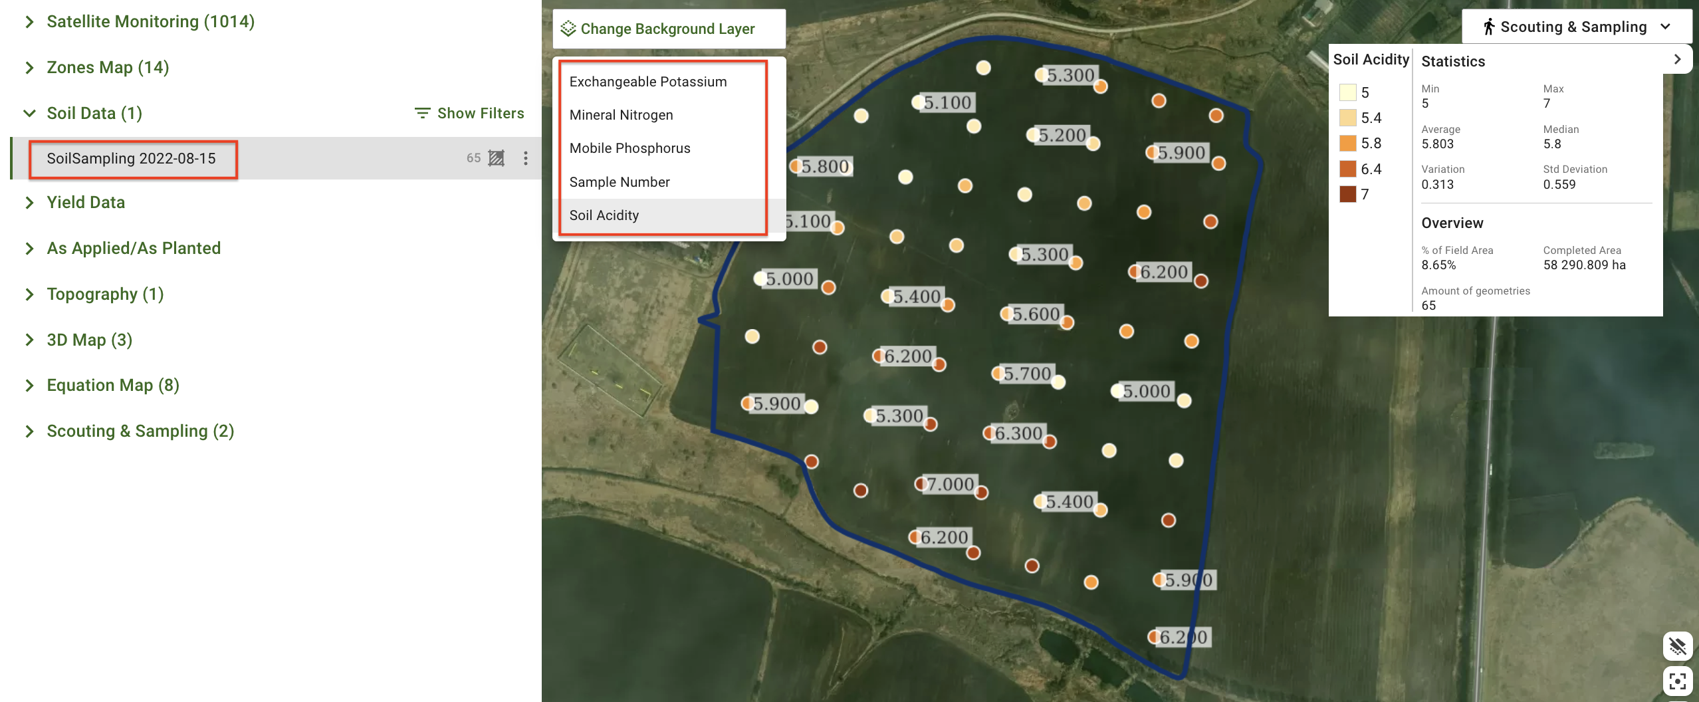Click the layers icon in Change Background Layer
1699x702 pixels.
(x=568, y=29)
